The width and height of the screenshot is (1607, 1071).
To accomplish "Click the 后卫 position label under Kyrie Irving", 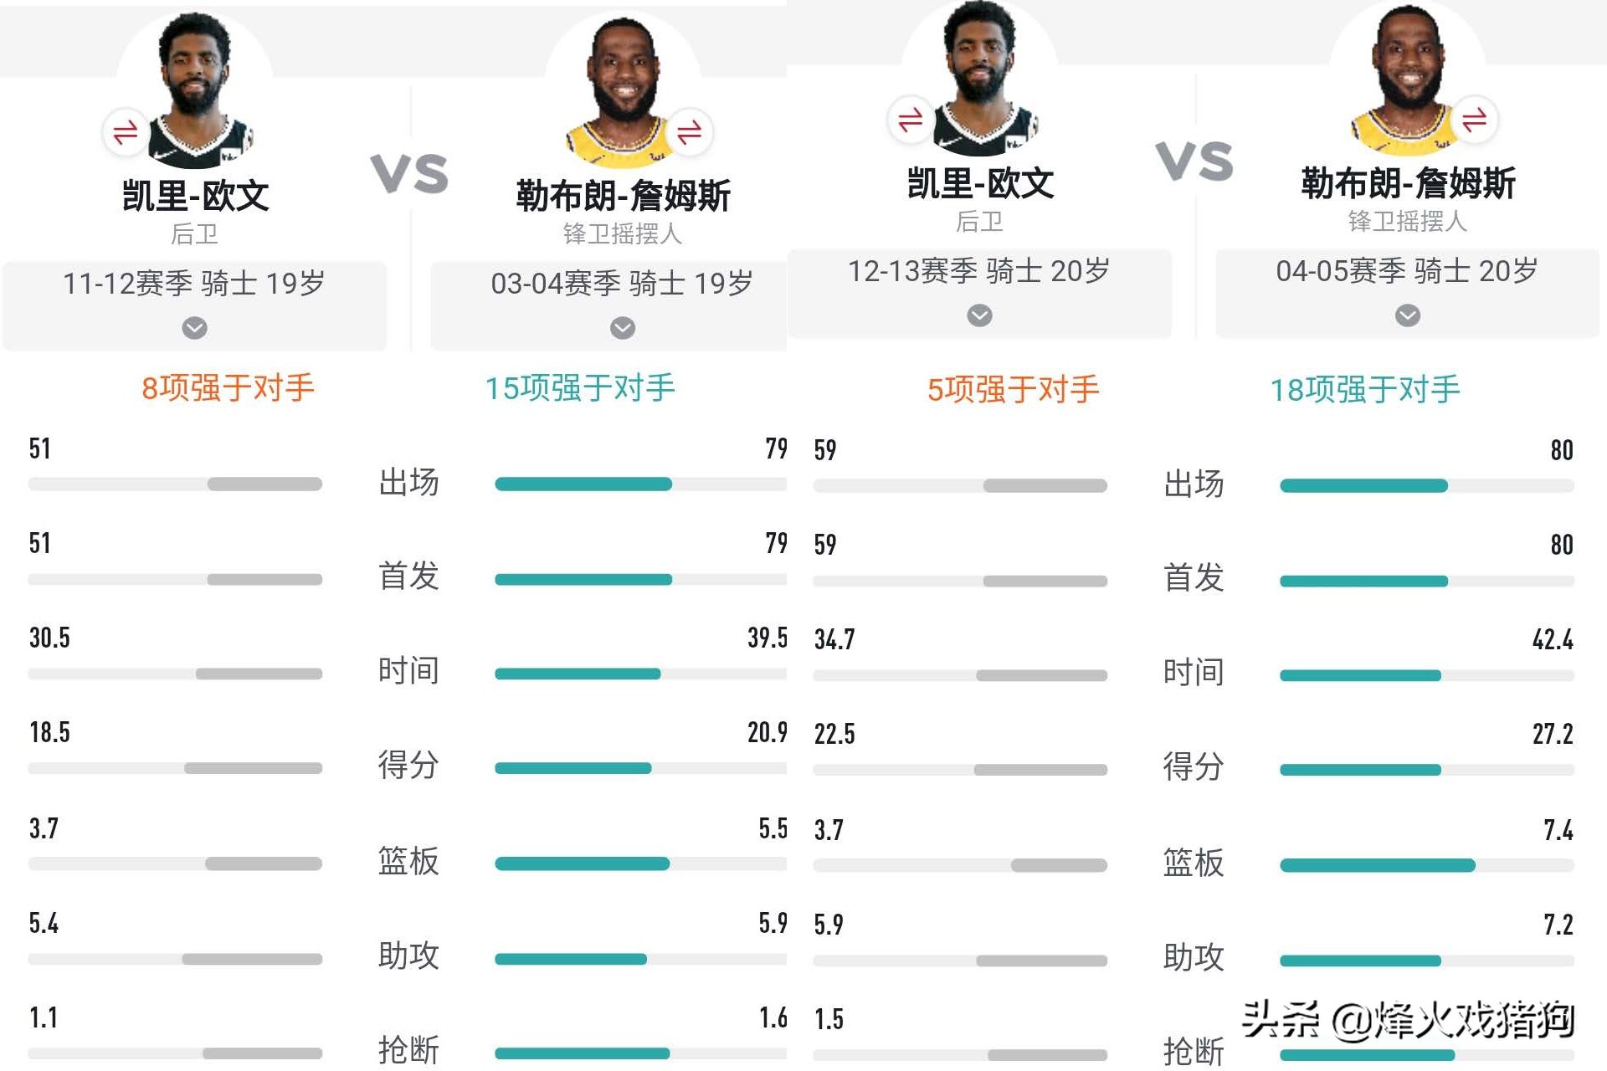I will 193,234.
